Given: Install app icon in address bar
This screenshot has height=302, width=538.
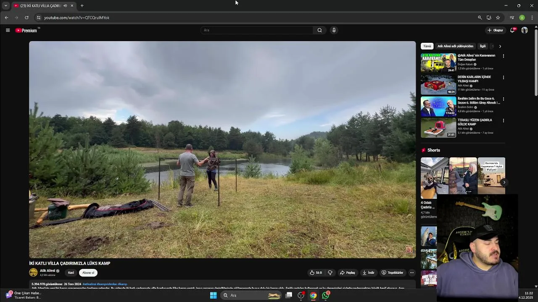Looking at the screenshot, I should point(489,18).
